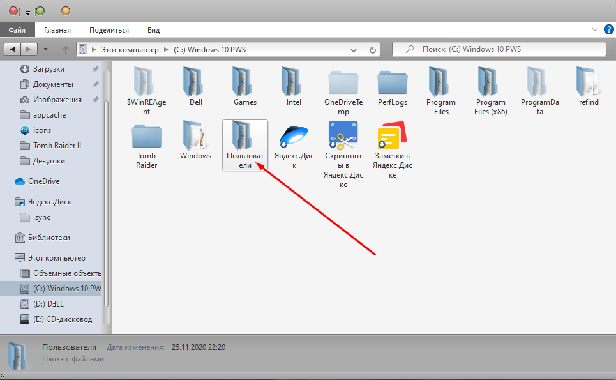Open the Program Files (x86) folder
The width and height of the screenshot is (616, 380).
(x=488, y=82)
